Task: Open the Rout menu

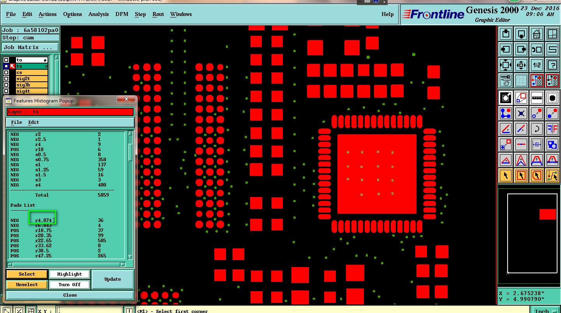Action: (x=158, y=14)
